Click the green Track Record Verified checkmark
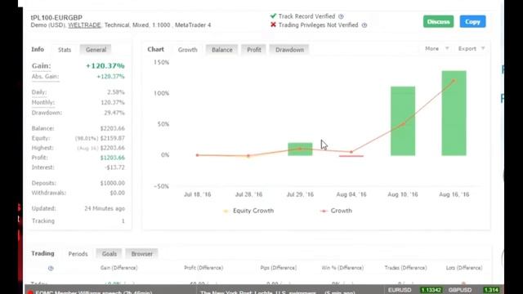This screenshot has width=523, height=294. (273, 16)
